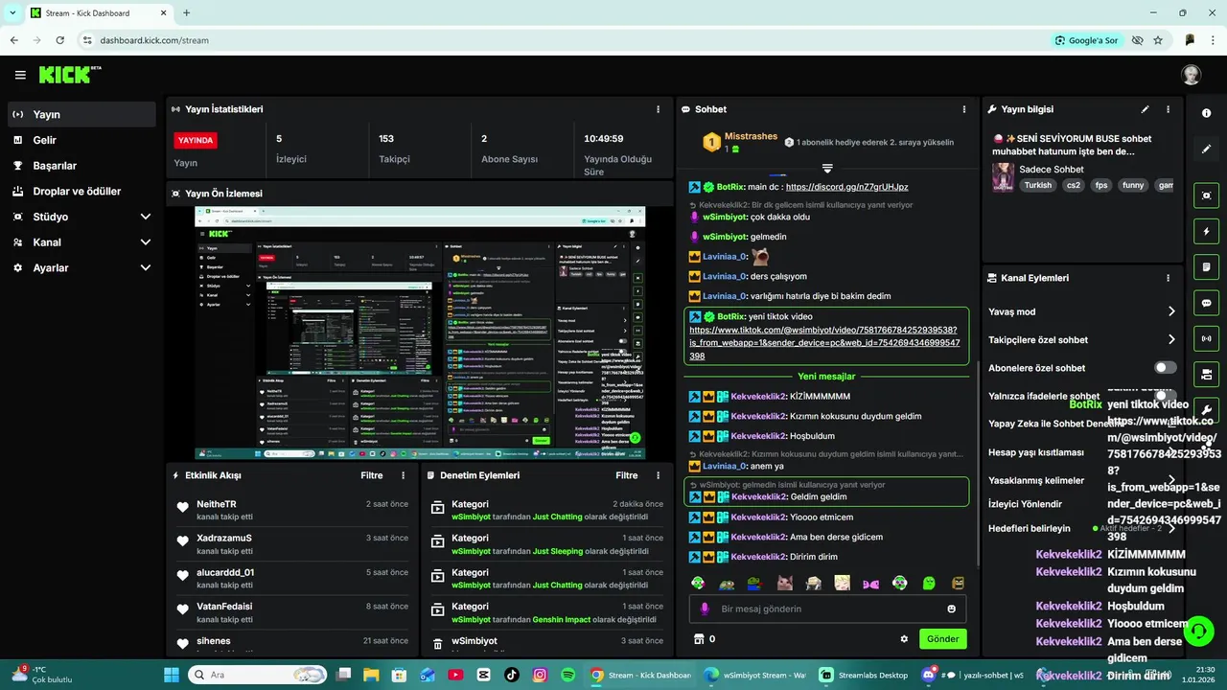Open the emoji picker in chat input
Viewport: 1227px width, 690px height.
point(951,609)
